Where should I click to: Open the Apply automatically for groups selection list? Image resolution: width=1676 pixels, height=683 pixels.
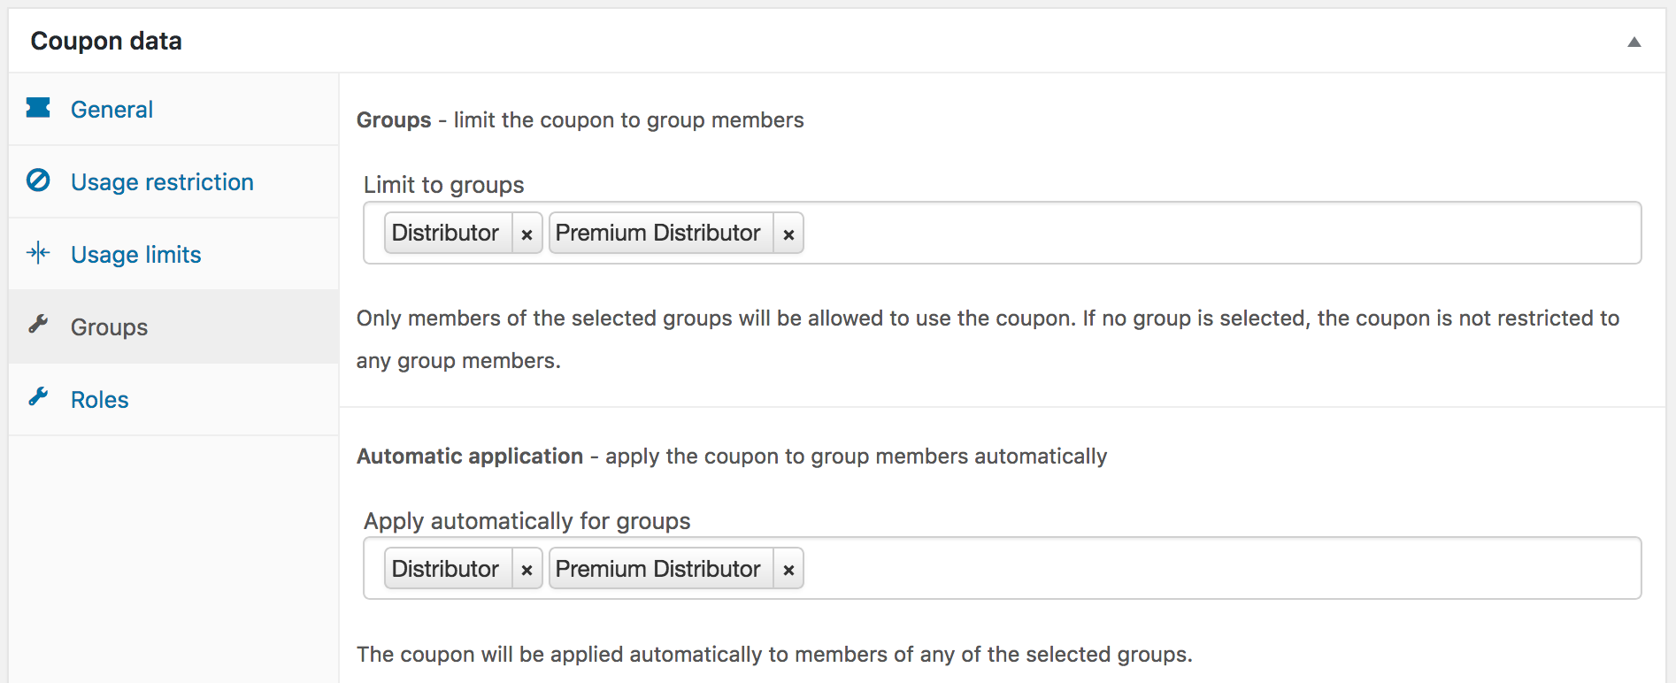[1150, 568]
